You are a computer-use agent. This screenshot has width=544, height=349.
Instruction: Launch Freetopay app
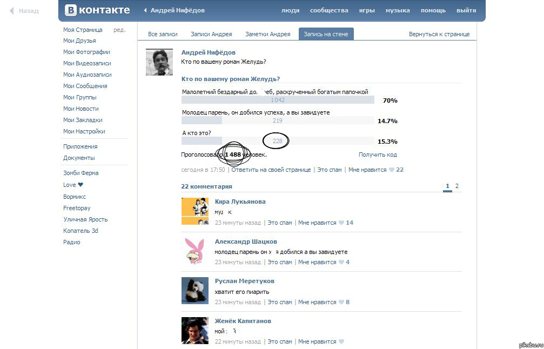tap(77, 208)
